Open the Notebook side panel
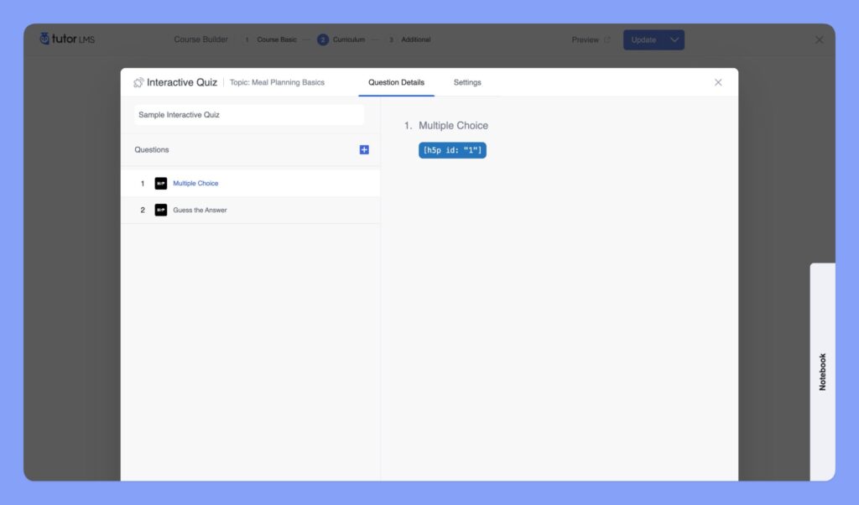The image size is (859, 505). 822,371
